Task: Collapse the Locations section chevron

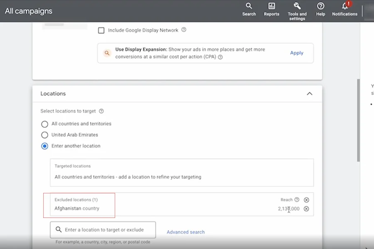Action: (x=309, y=94)
